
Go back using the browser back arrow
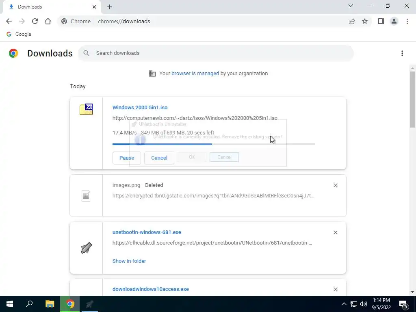pos(9,21)
